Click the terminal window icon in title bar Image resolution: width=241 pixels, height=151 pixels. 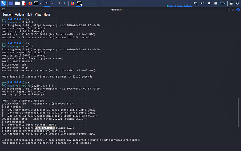[3, 10]
